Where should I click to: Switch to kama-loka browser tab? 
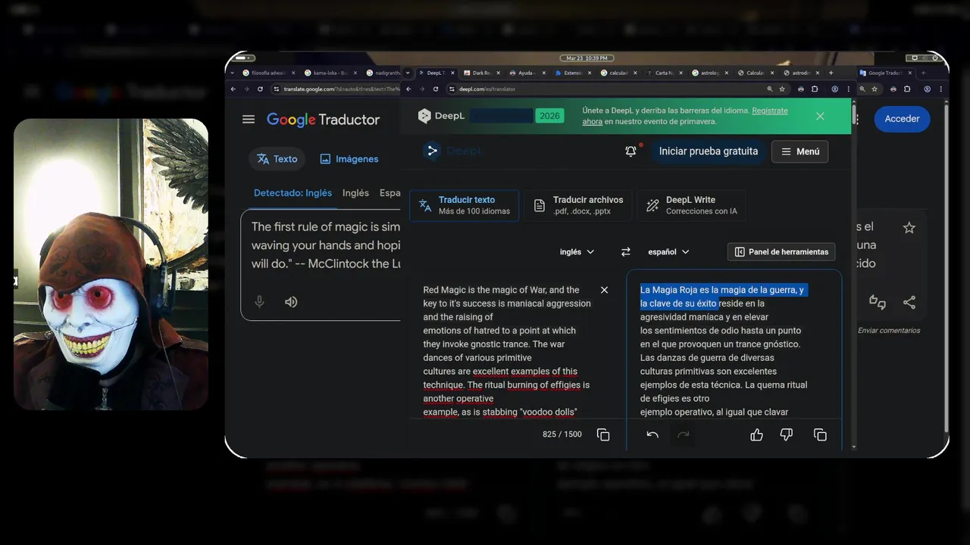click(x=330, y=73)
